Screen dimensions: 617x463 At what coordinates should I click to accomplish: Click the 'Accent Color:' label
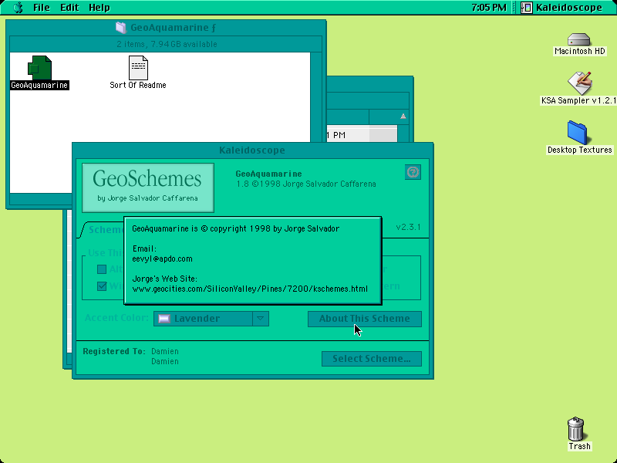(116, 318)
